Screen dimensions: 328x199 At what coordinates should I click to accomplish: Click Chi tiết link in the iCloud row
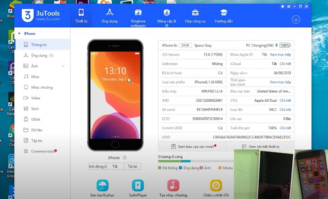point(285,64)
